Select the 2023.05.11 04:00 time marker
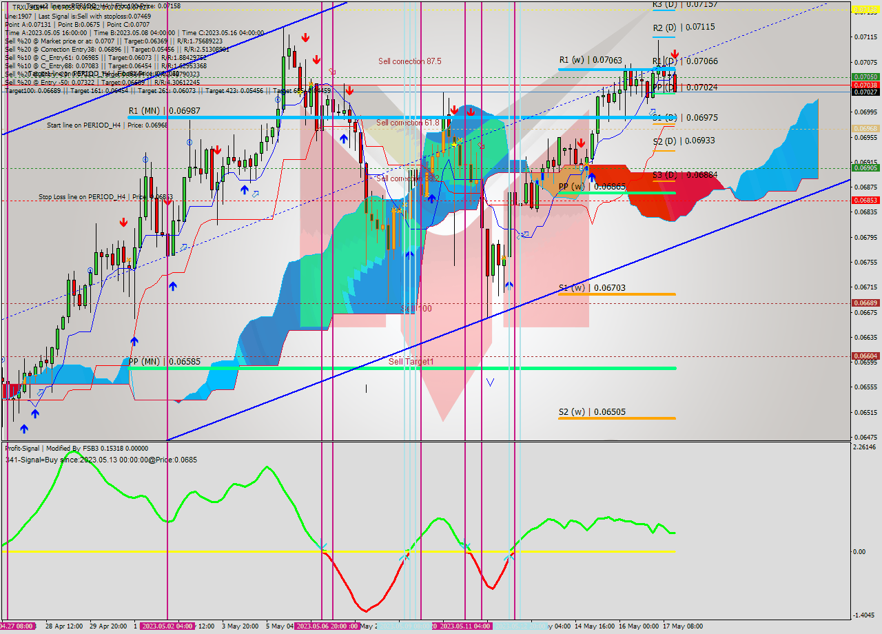 [465, 626]
